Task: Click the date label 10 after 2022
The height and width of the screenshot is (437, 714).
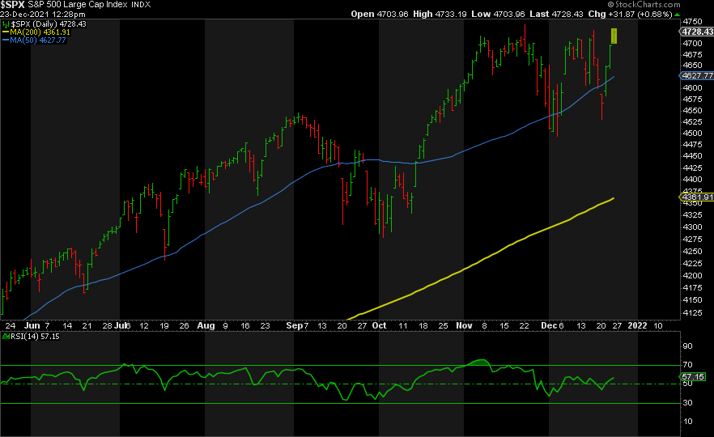Action: click(x=658, y=326)
